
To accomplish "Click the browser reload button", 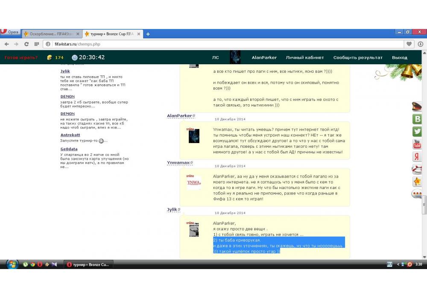I will pos(26,44).
